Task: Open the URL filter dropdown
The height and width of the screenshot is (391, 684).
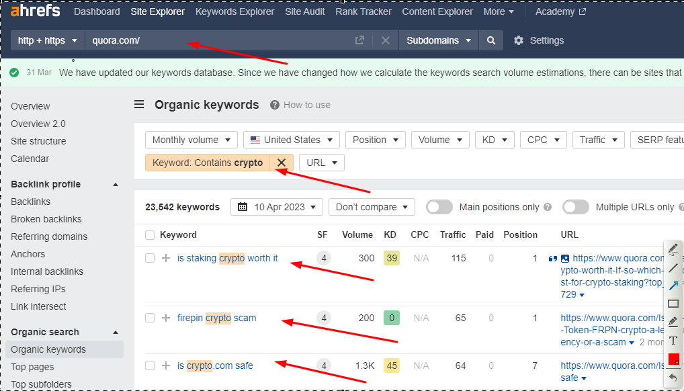Action: tap(322, 163)
